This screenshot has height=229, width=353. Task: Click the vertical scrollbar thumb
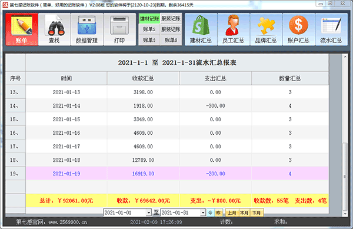pos(345,177)
